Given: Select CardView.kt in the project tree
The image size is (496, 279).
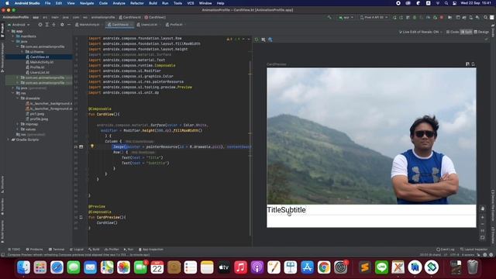Looking at the screenshot, I should [40, 57].
